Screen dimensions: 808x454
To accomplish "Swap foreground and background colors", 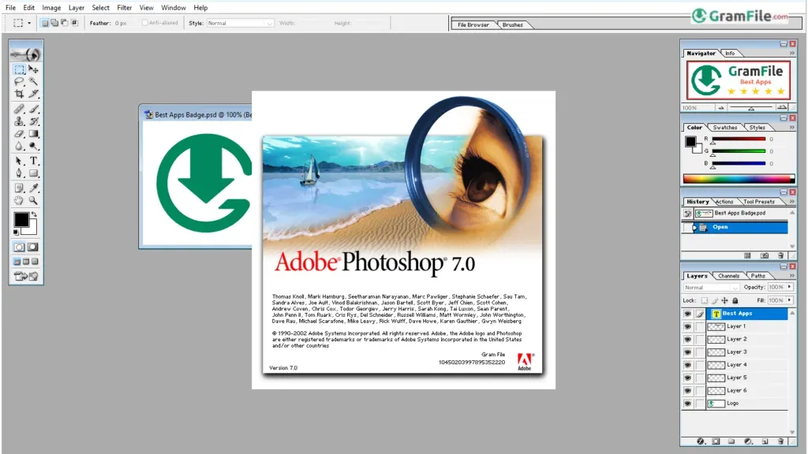I will (x=34, y=214).
